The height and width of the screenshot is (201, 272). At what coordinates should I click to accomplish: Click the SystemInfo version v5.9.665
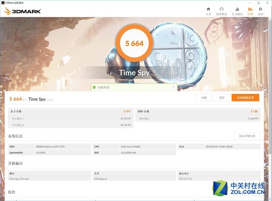41,153
